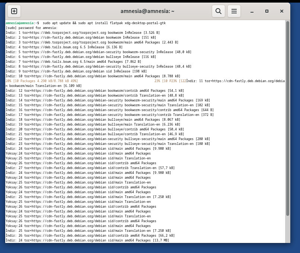This screenshot has height=253, width=300.
Task: Click the İndir: 13 bookworm/contrib Translation-en line
Action: pos(95,95)
